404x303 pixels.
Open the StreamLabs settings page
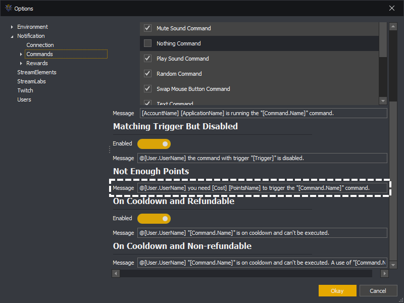[31, 81]
